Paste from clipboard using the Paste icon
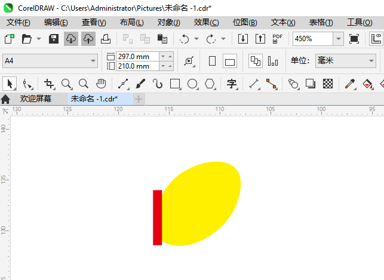 (162, 39)
